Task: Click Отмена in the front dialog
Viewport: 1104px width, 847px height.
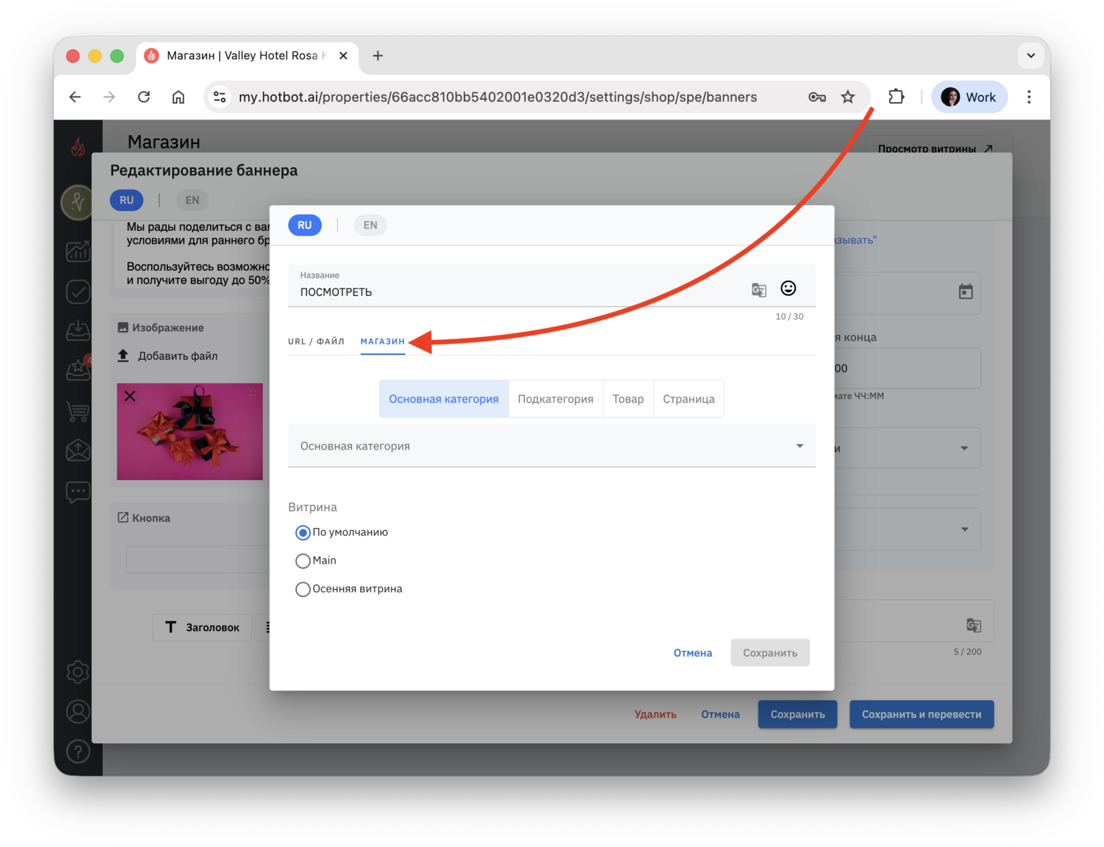Action: pos(693,653)
